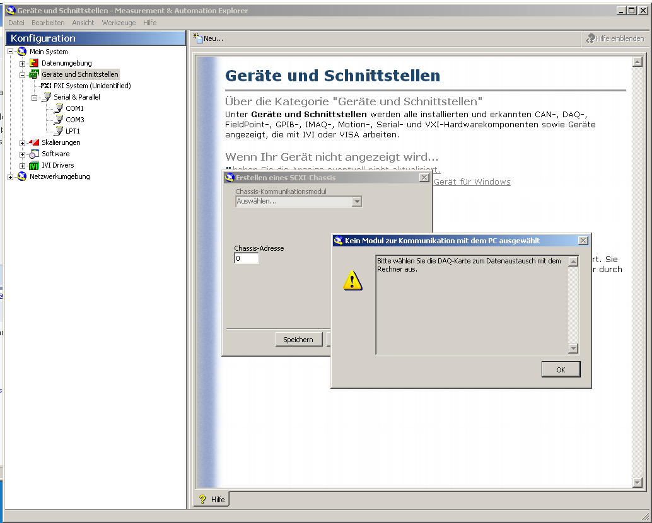Viewport: 652px width, 523px height.
Task: Select PXI System (Unidentified) in tree
Action: 92,86
